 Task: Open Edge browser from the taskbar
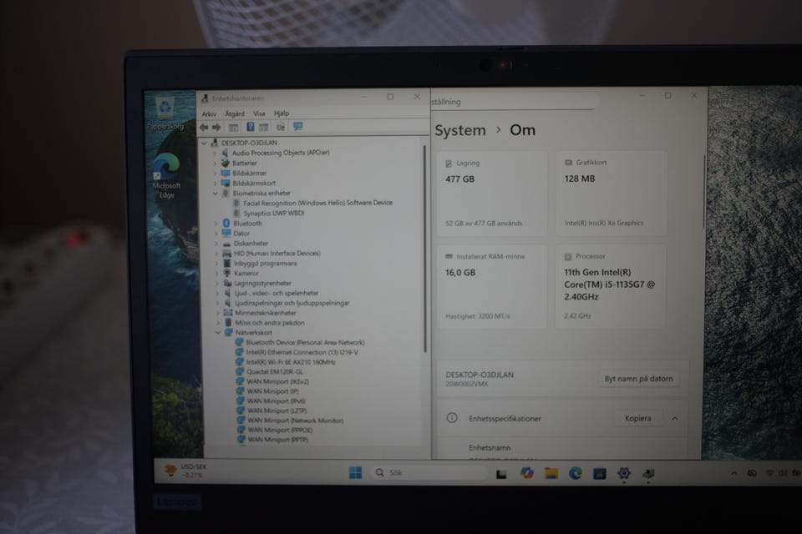pos(576,473)
